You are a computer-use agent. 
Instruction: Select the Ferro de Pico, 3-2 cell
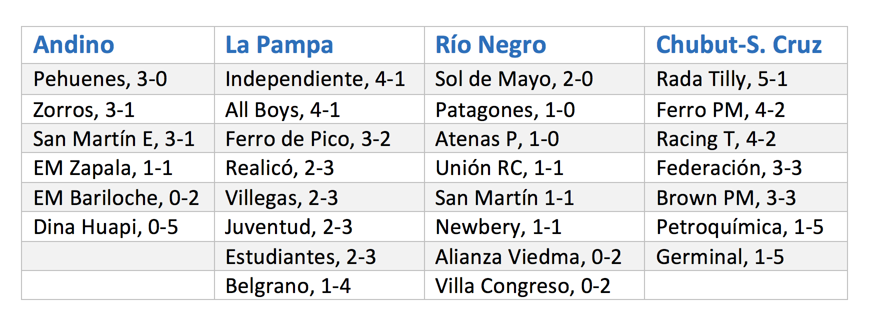[319, 138]
